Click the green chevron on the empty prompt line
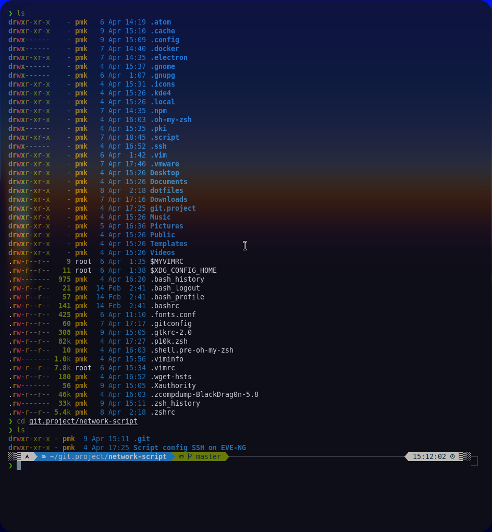 coord(10,465)
